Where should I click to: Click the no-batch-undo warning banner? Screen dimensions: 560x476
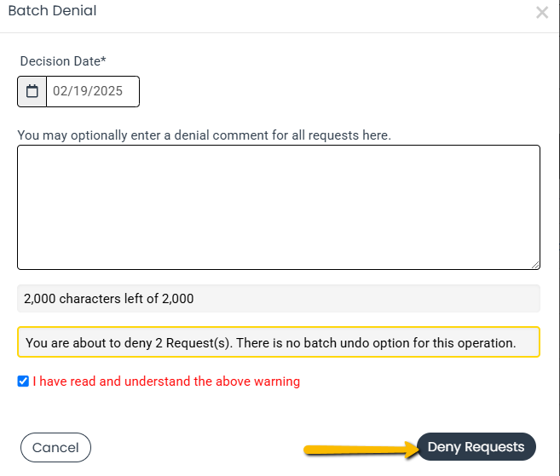[x=279, y=341]
